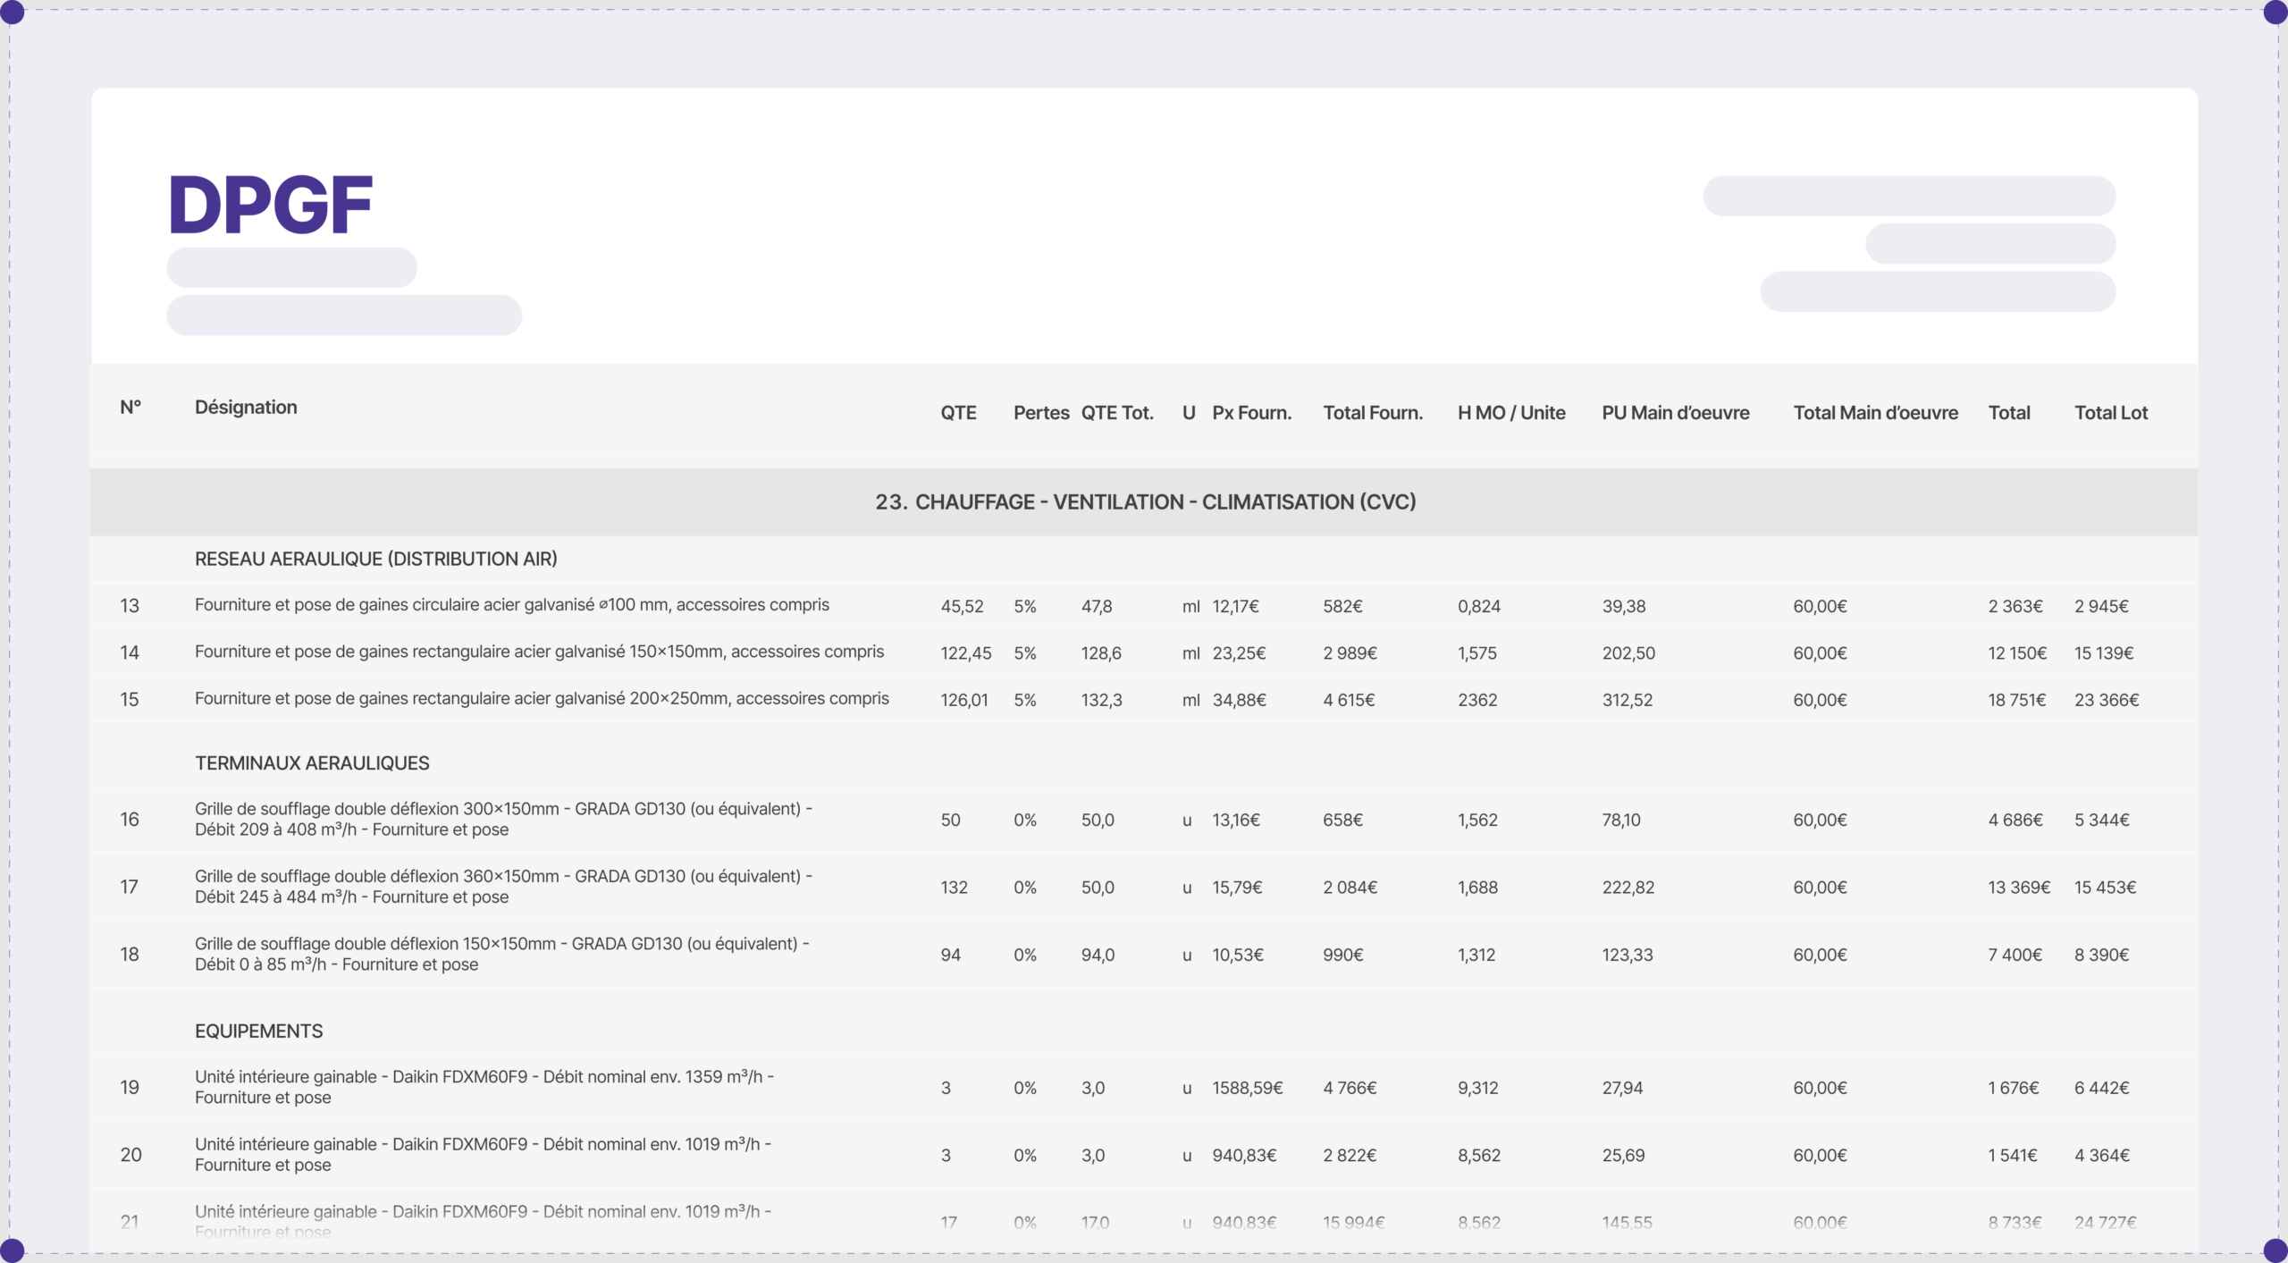Click 940,83€ price in row 20

point(1244,1156)
